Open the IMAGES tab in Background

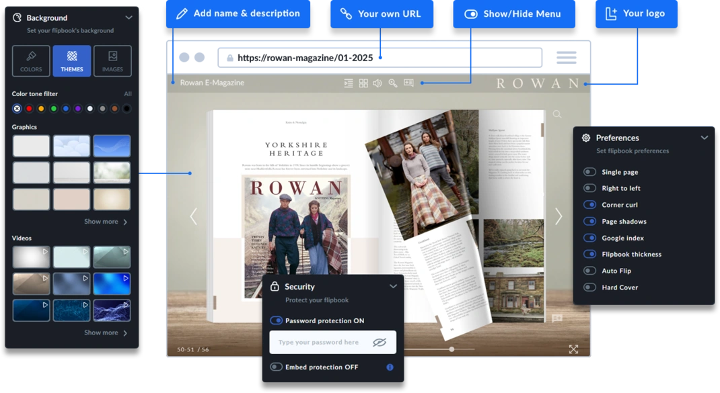pos(112,60)
